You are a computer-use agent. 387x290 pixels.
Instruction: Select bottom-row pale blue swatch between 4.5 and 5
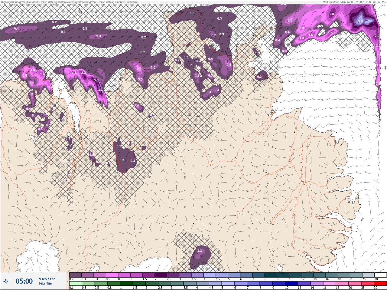(215, 283)
